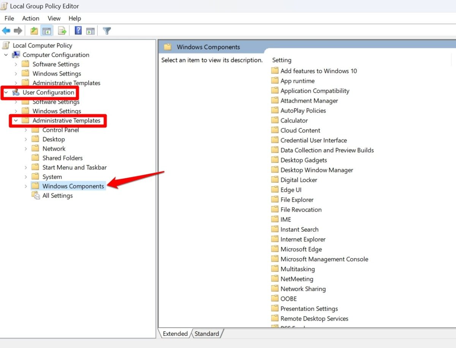This screenshot has height=348, width=456.
Task: Click the User Configuration person icon
Action: pyautogui.click(x=16, y=92)
